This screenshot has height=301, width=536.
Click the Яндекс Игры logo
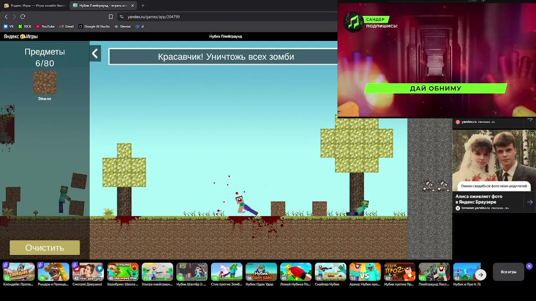pos(21,36)
